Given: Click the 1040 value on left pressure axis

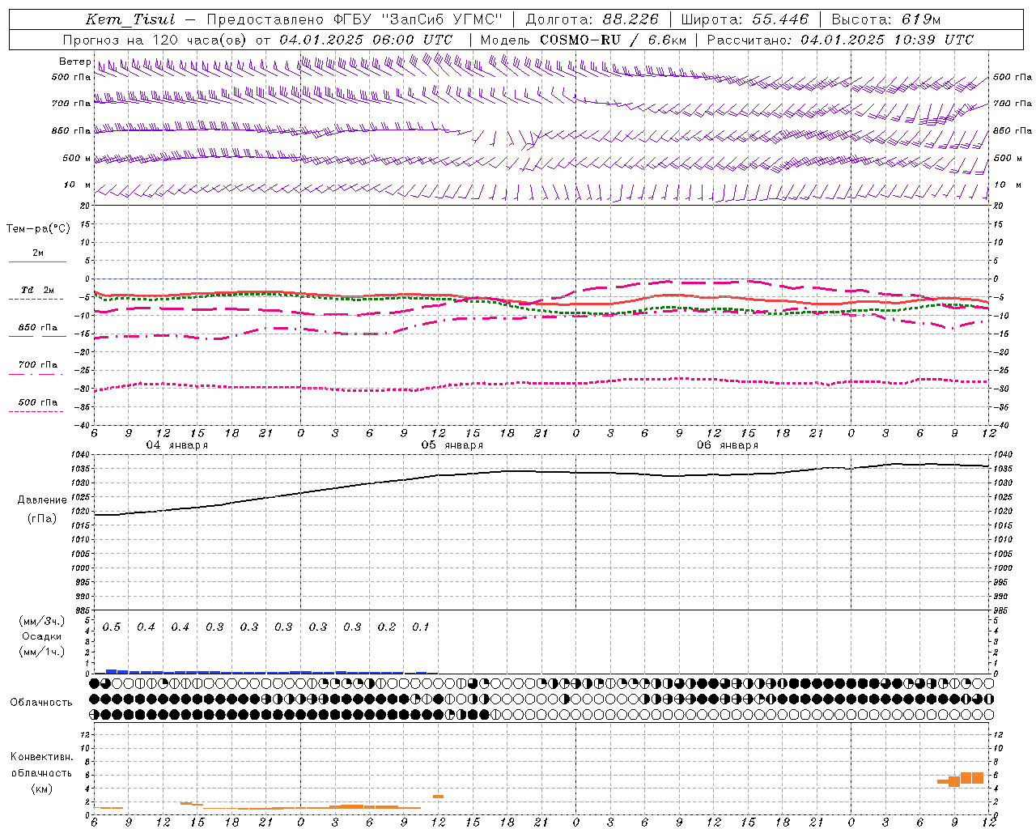Looking at the screenshot, I should click(82, 454).
